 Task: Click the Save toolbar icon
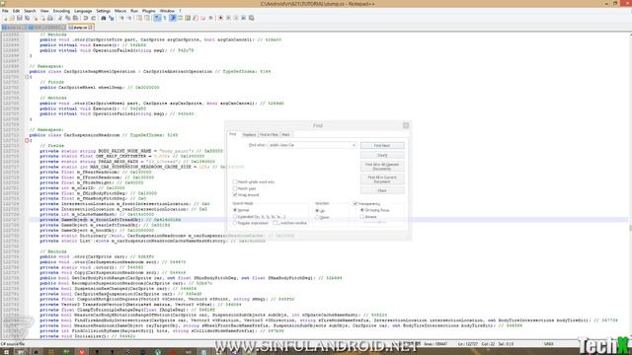pyautogui.click(x=20, y=18)
